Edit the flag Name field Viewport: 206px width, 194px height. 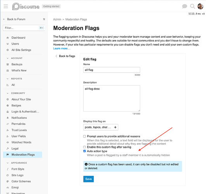coord(112,70)
